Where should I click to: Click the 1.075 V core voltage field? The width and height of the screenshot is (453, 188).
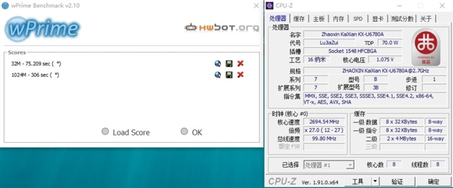(385, 60)
